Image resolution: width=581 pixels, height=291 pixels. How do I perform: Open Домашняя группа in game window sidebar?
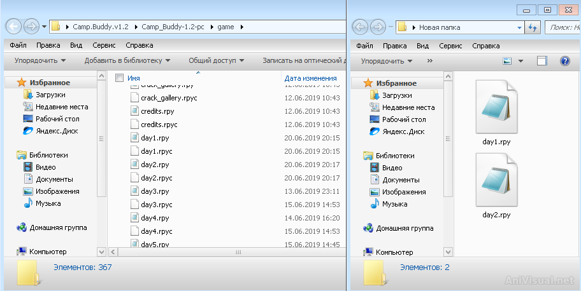pyautogui.click(x=58, y=227)
